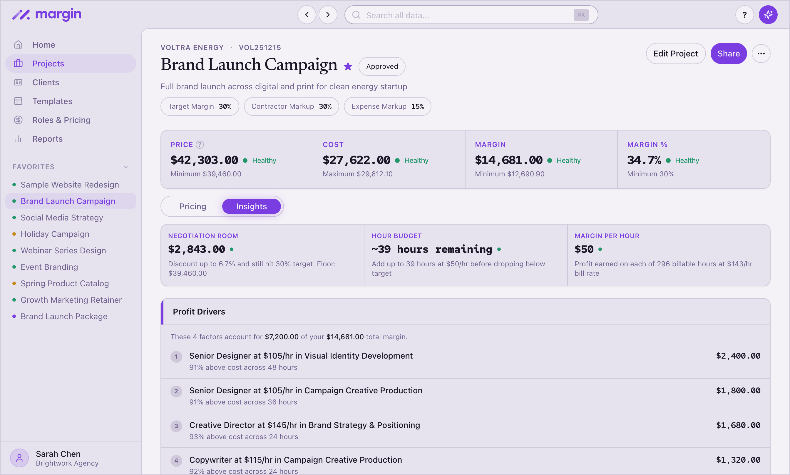Open Webinar Series Design favorite

coord(71,251)
